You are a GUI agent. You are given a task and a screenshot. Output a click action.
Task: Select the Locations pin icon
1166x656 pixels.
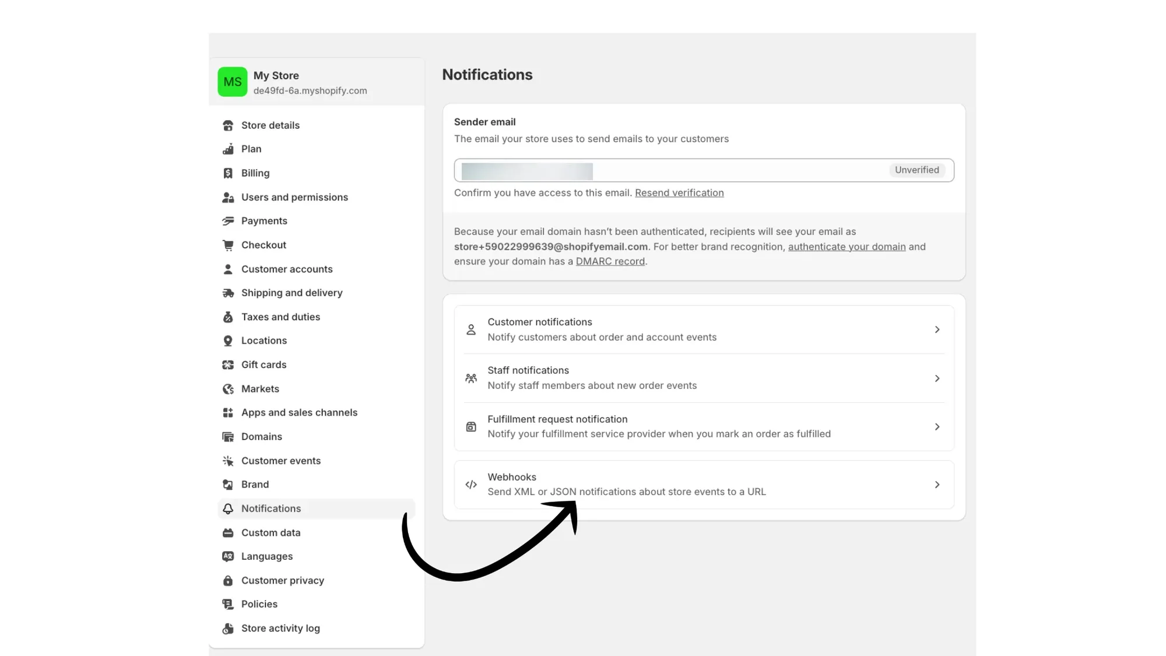point(228,341)
